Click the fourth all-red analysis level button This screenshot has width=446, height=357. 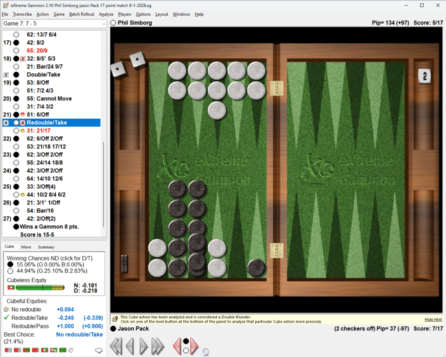click(36, 350)
